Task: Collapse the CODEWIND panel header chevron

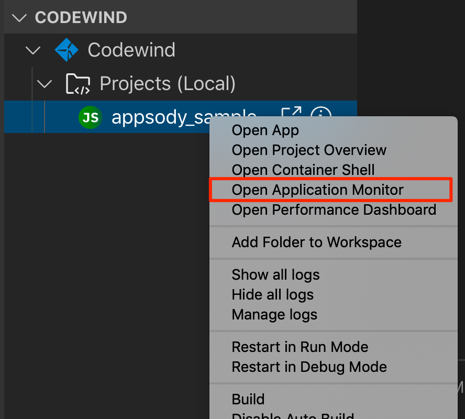Action: [x=19, y=17]
